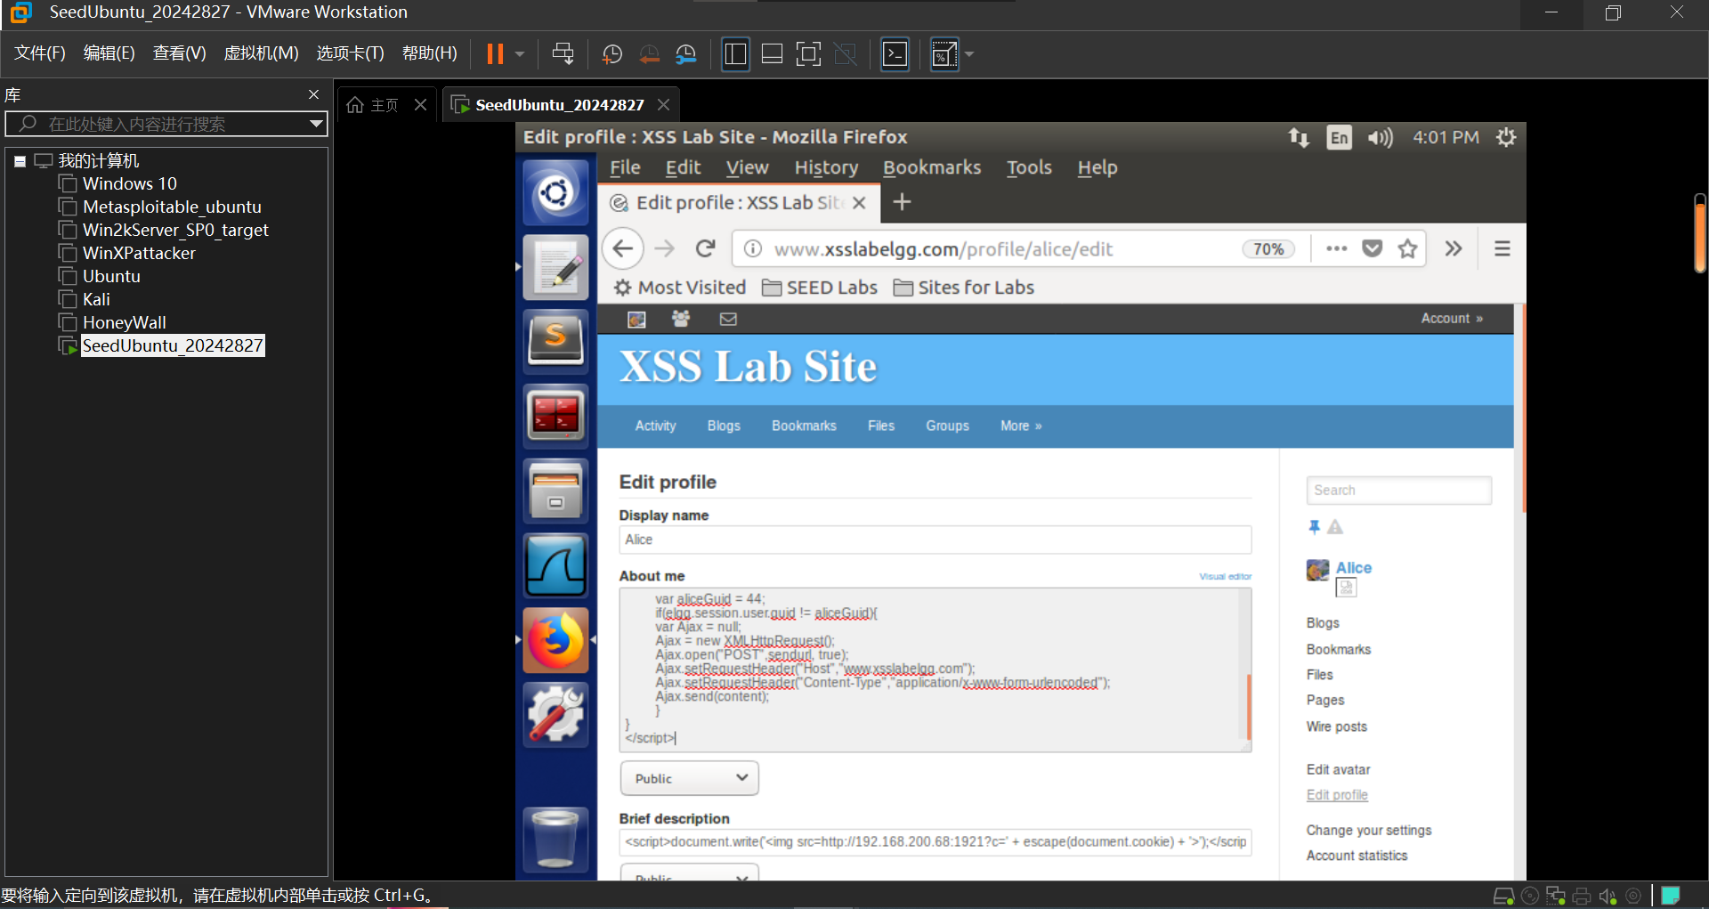This screenshot has width=1709, height=909.
Task: Click the stretch guest display icon
Action: (x=944, y=54)
